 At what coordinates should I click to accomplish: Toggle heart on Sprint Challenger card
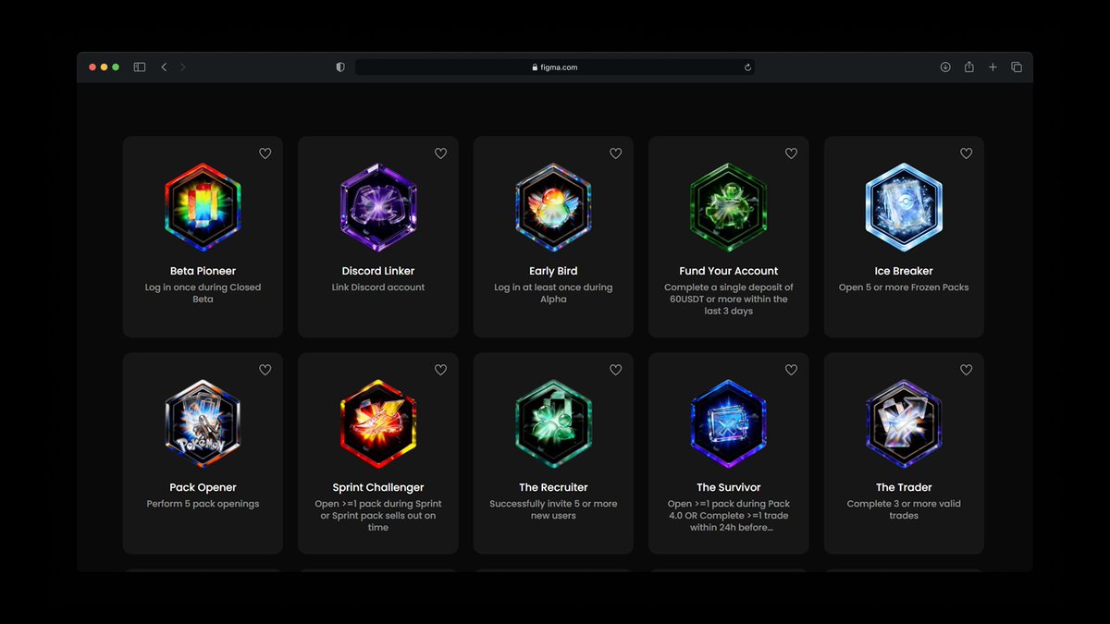440,370
